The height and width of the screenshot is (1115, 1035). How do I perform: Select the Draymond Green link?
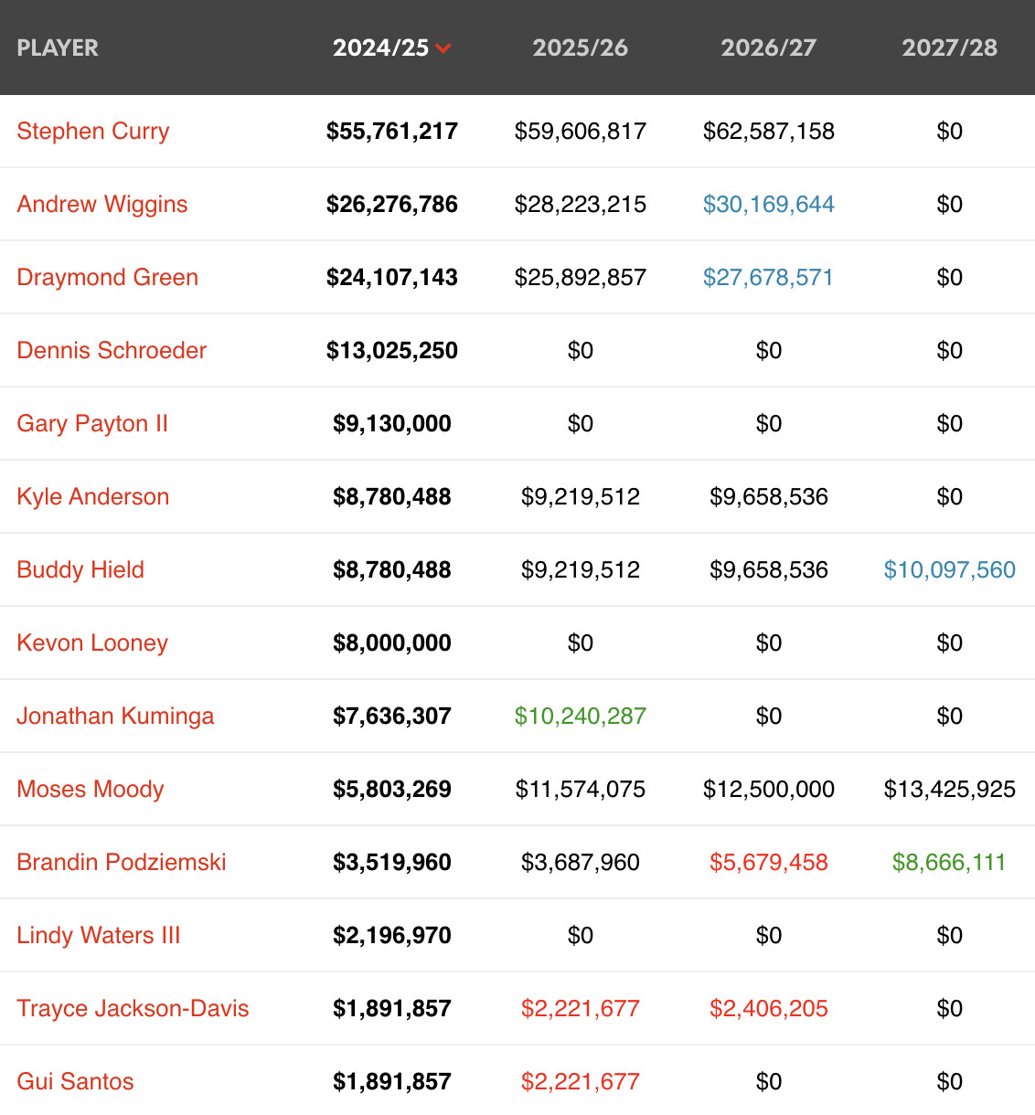point(108,278)
